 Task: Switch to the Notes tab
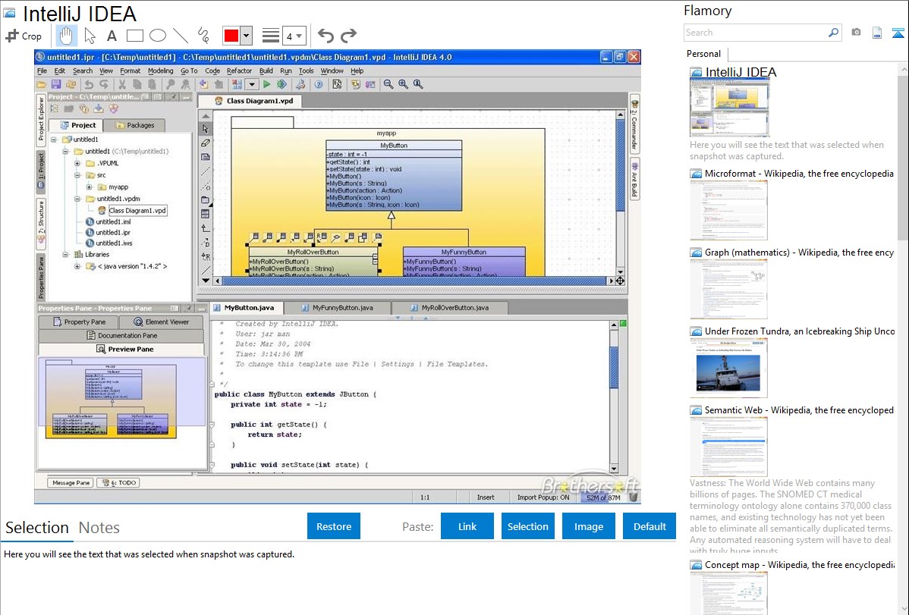coord(99,528)
